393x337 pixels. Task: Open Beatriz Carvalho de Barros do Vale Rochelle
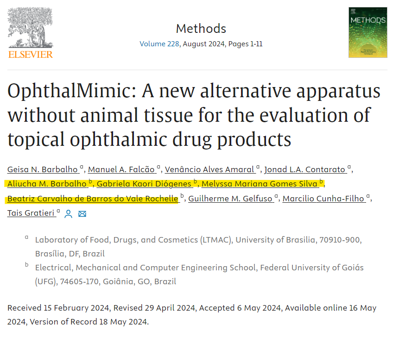pos(93,199)
